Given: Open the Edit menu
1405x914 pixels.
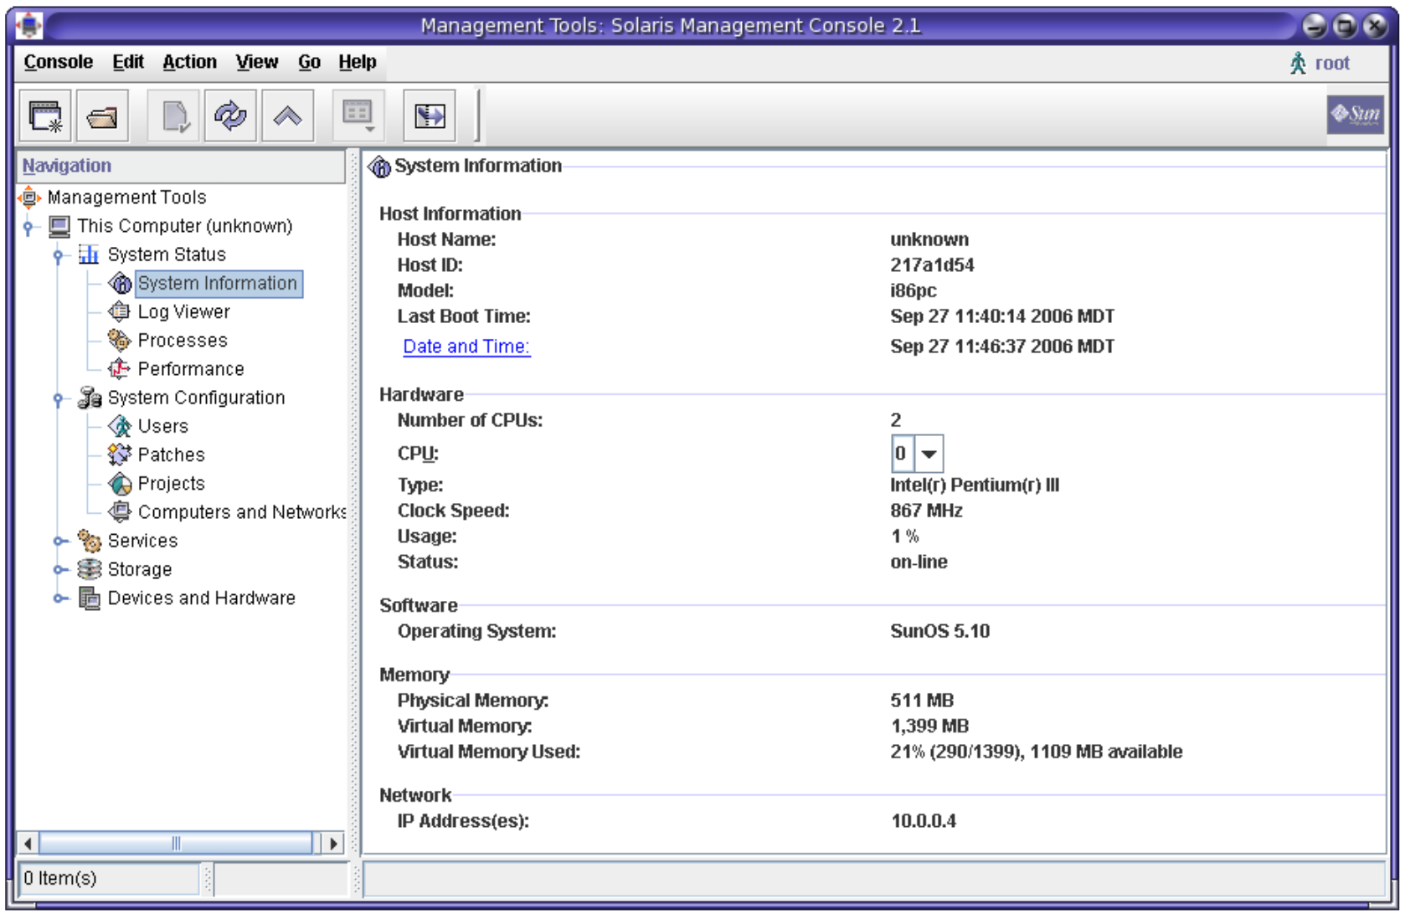Looking at the screenshot, I should (128, 62).
